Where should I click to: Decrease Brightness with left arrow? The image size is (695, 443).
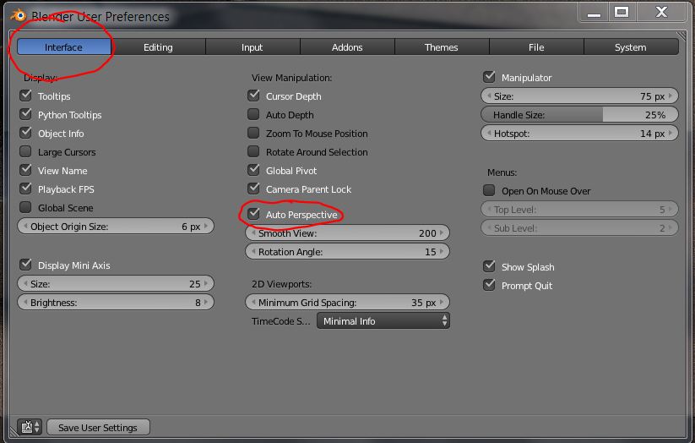(25, 303)
